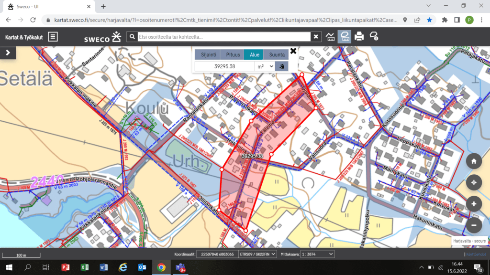This screenshot has width=490, height=275.
Task: Click the map home extent button
Action: (474, 161)
